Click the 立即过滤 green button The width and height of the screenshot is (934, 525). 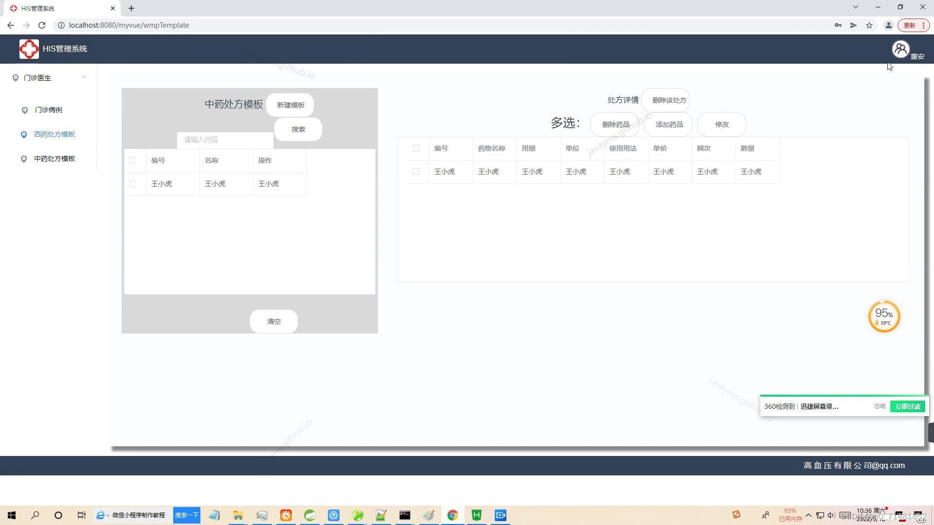(907, 406)
